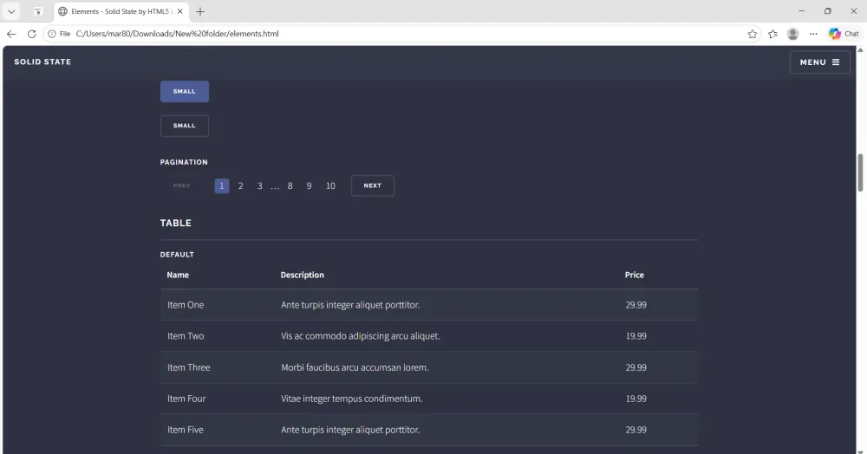
Task: Select the Item One cell
Action: tap(186, 305)
